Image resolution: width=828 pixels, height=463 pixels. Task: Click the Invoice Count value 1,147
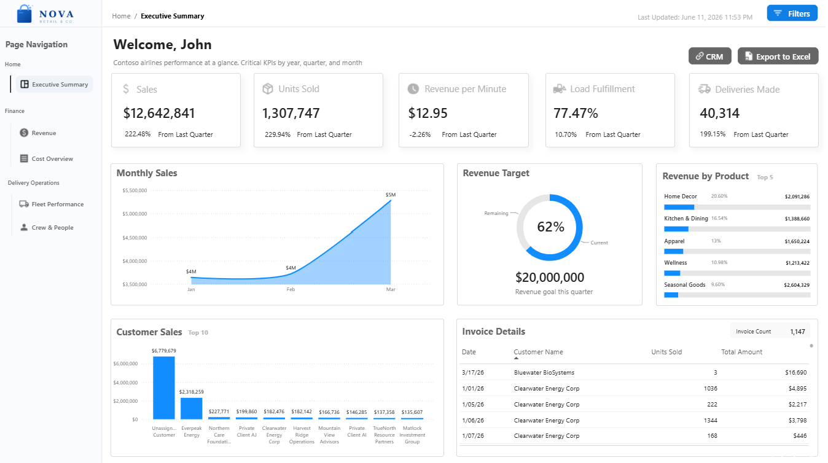click(797, 332)
